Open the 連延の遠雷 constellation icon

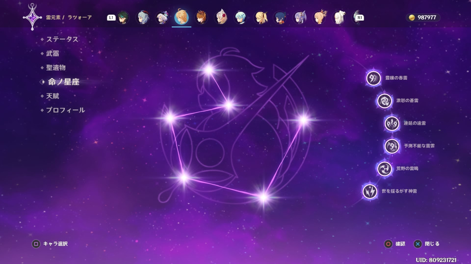pyautogui.click(x=392, y=123)
